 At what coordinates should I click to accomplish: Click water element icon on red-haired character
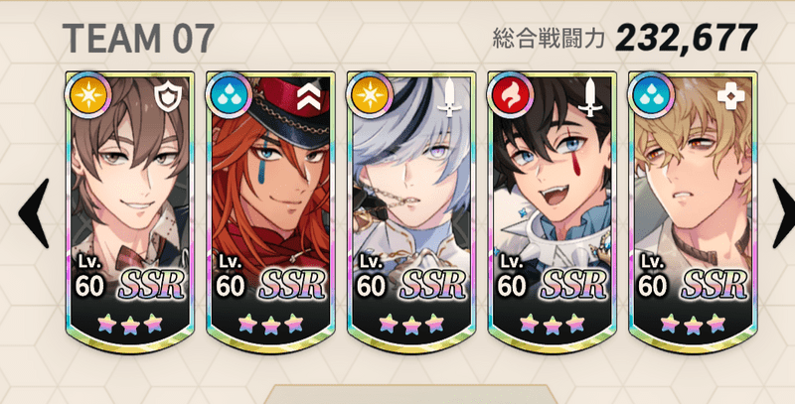[230, 95]
